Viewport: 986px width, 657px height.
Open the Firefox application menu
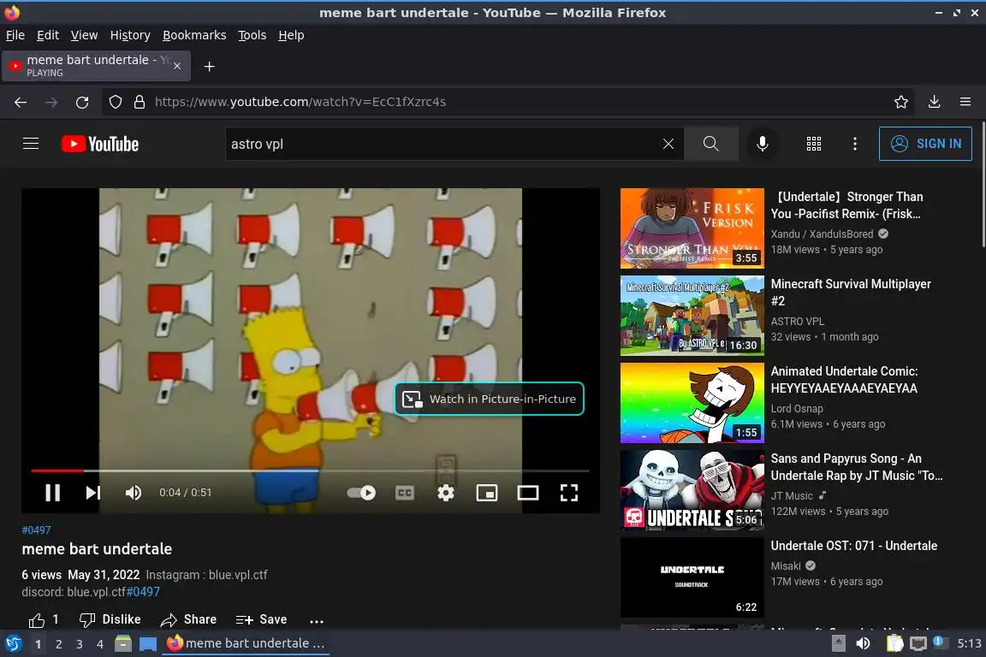click(x=965, y=102)
